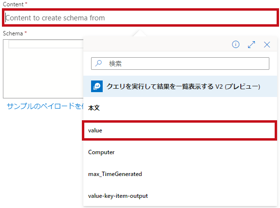Click the Content to create schema from field
Image resolution: width=280 pixels, height=208 pixels.
(x=140, y=18)
